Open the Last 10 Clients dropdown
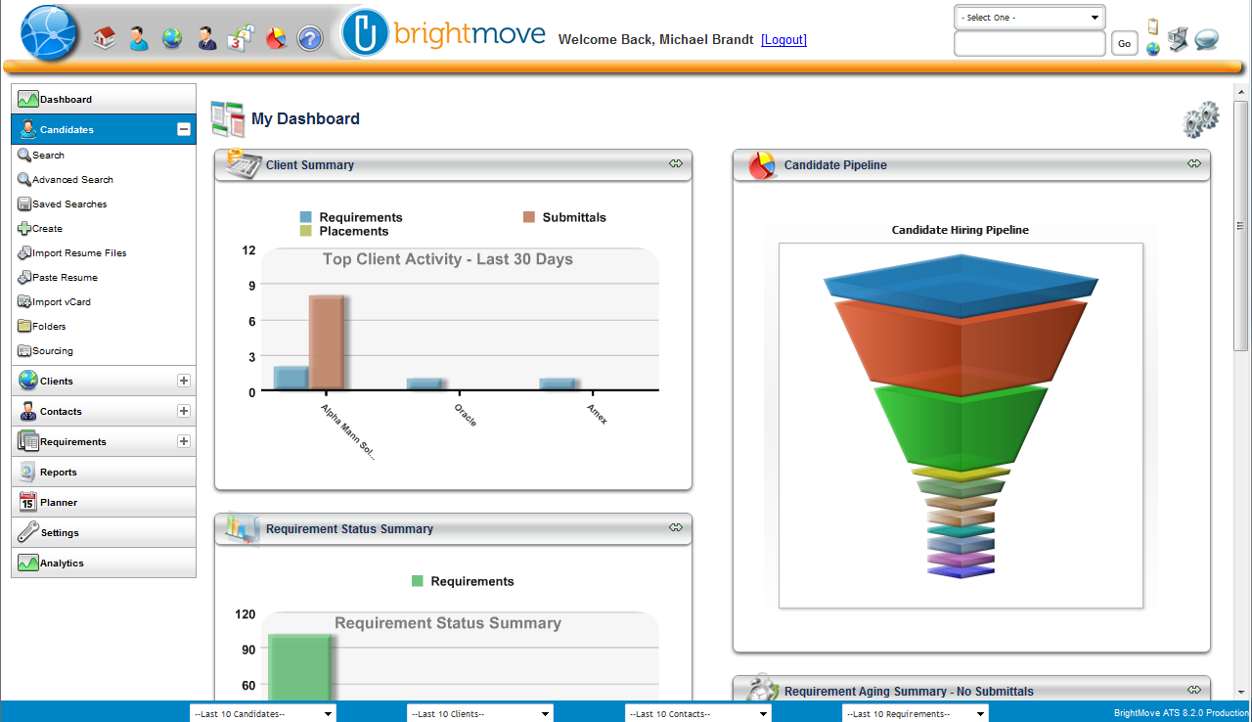The width and height of the screenshot is (1252, 722). [480, 714]
